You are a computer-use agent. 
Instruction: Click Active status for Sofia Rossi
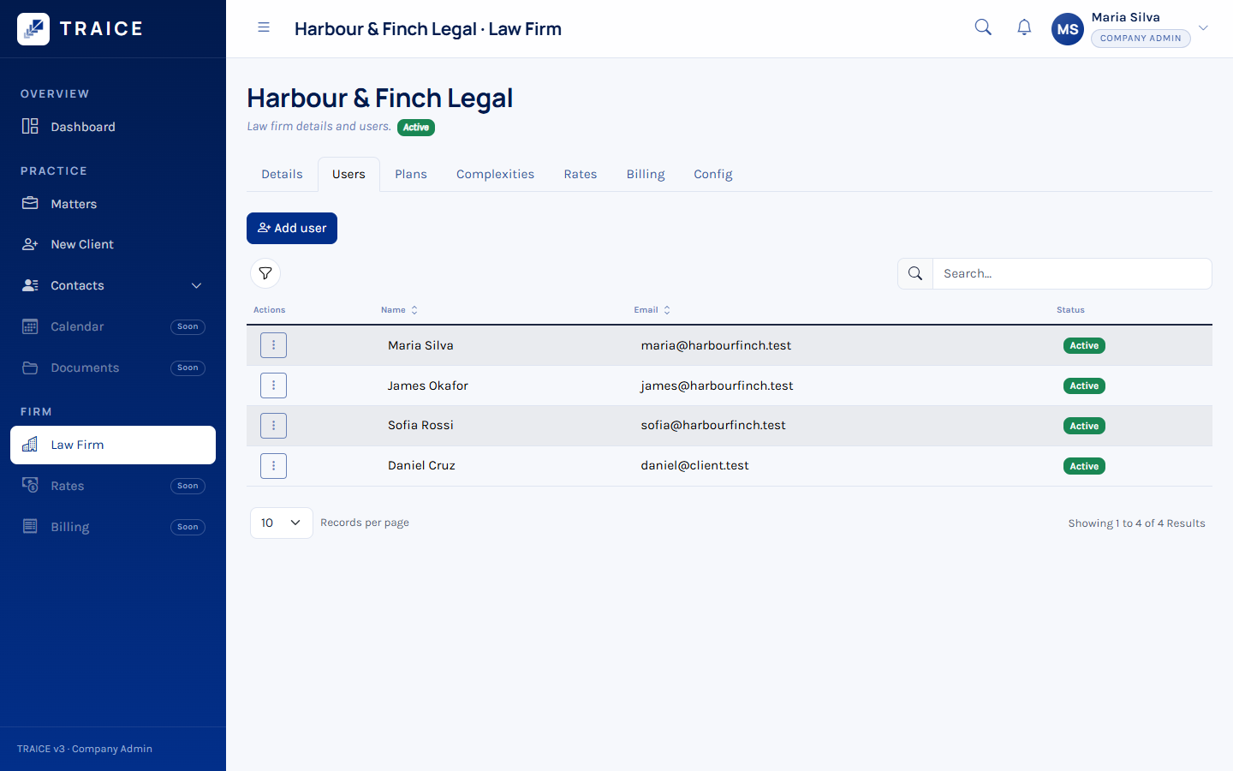(x=1084, y=426)
